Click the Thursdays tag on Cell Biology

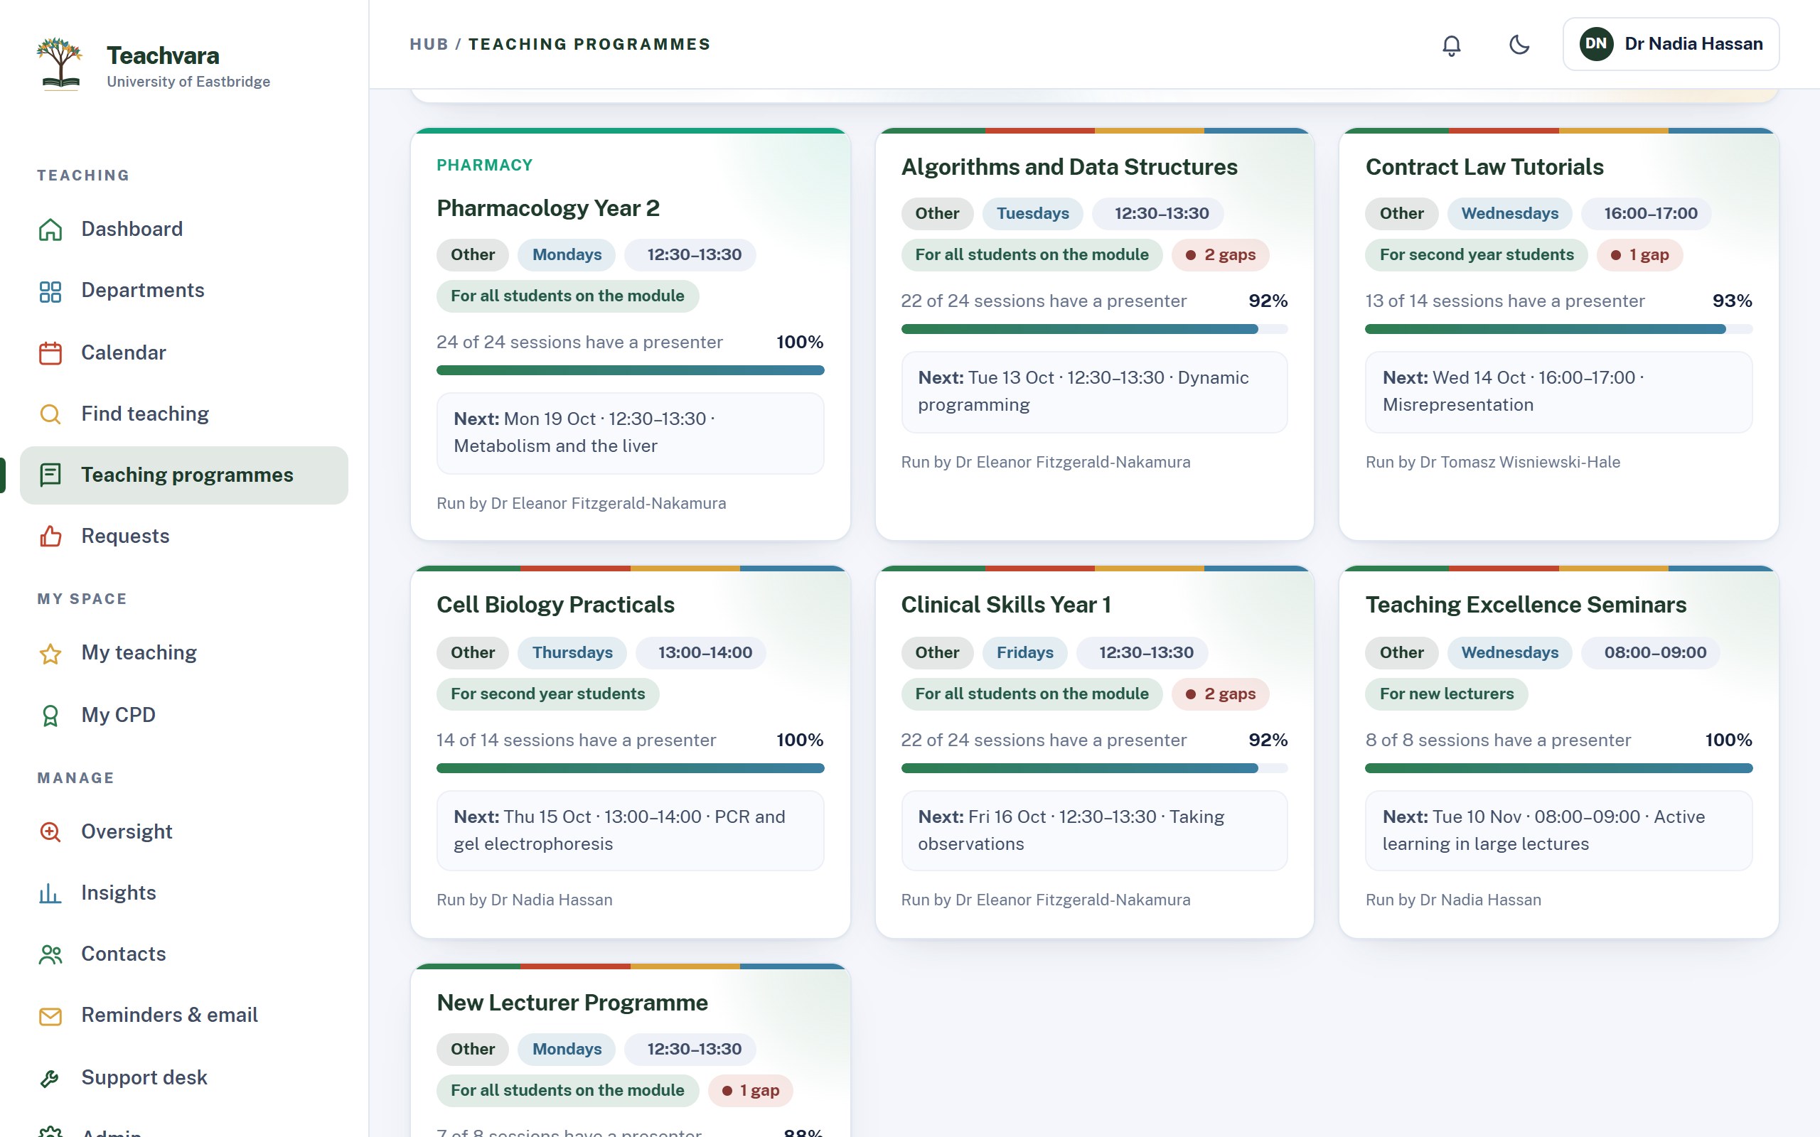[x=572, y=653]
